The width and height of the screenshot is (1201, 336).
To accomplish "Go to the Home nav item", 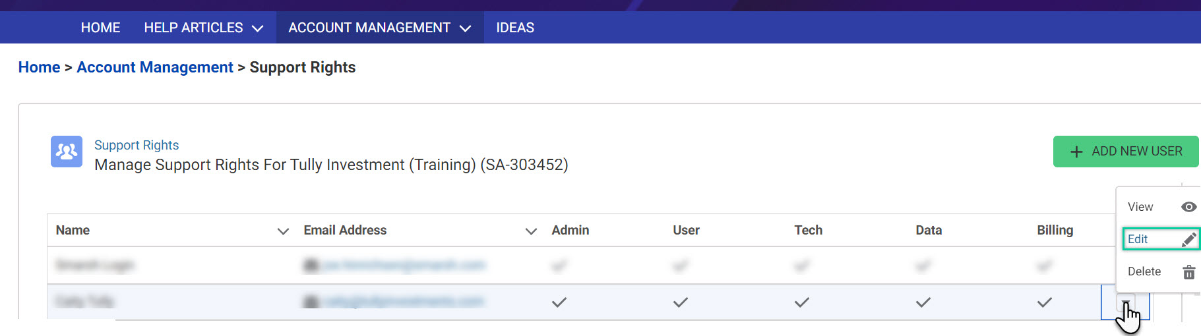I will coord(100,28).
